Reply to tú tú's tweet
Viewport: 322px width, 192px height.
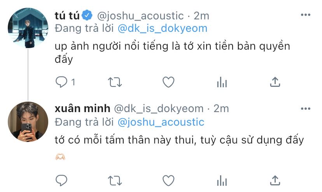point(61,82)
